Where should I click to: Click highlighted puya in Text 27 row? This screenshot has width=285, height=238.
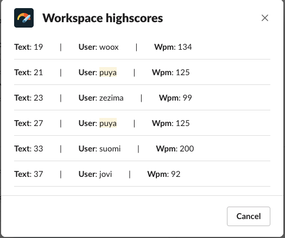click(x=108, y=123)
